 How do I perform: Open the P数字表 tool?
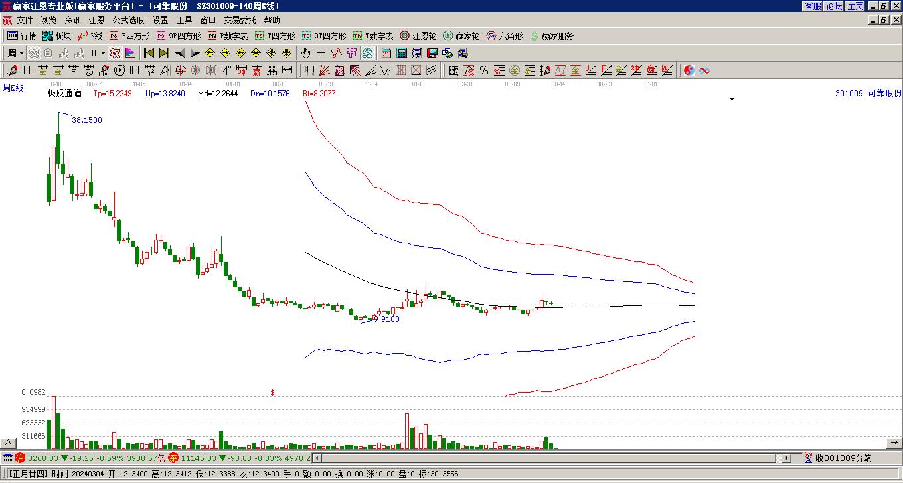click(228, 36)
